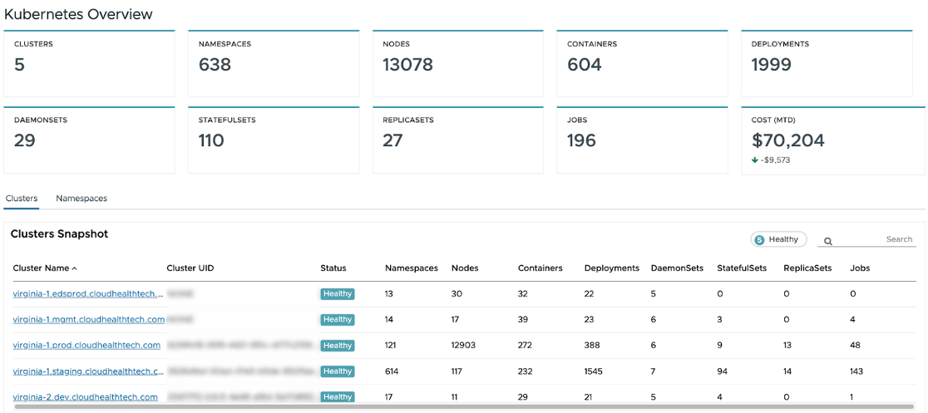Click the 1545 deployments cell
The image size is (928, 413).
[594, 371]
